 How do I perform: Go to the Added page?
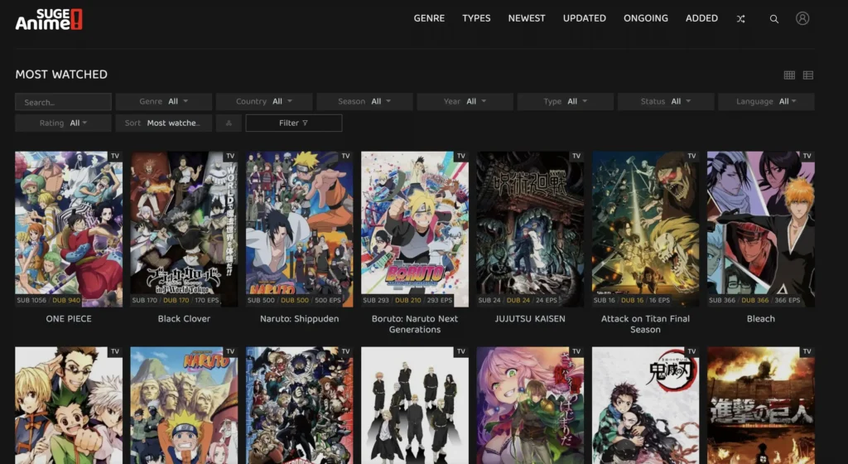point(701,18)
